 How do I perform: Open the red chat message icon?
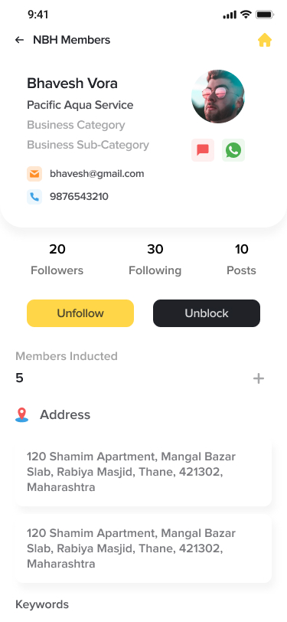pyautogui.click(x=203, y=150)
